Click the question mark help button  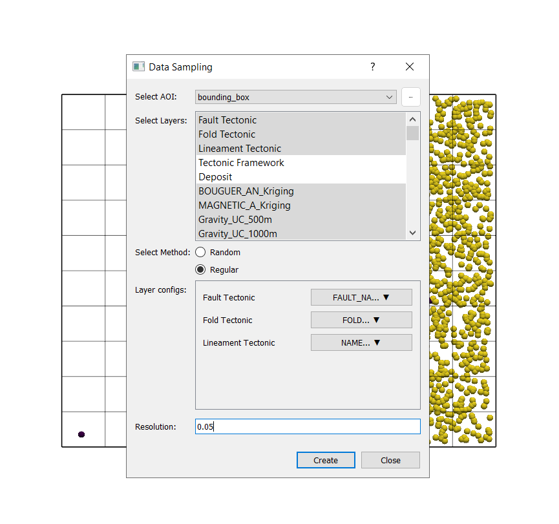tap(372, 67)
